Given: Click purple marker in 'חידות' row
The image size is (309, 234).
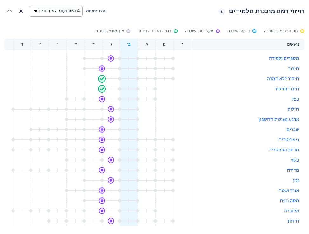Looking at the screenshot, I should [111, 221].
